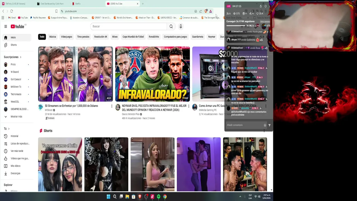Open the Tecnonauta subscription
Viewport: 357px width, 201px height.
(x=17, y=94)
